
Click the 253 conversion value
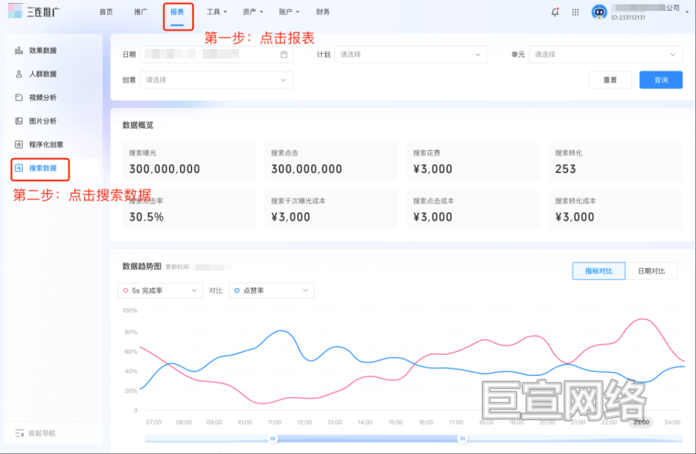566,169
